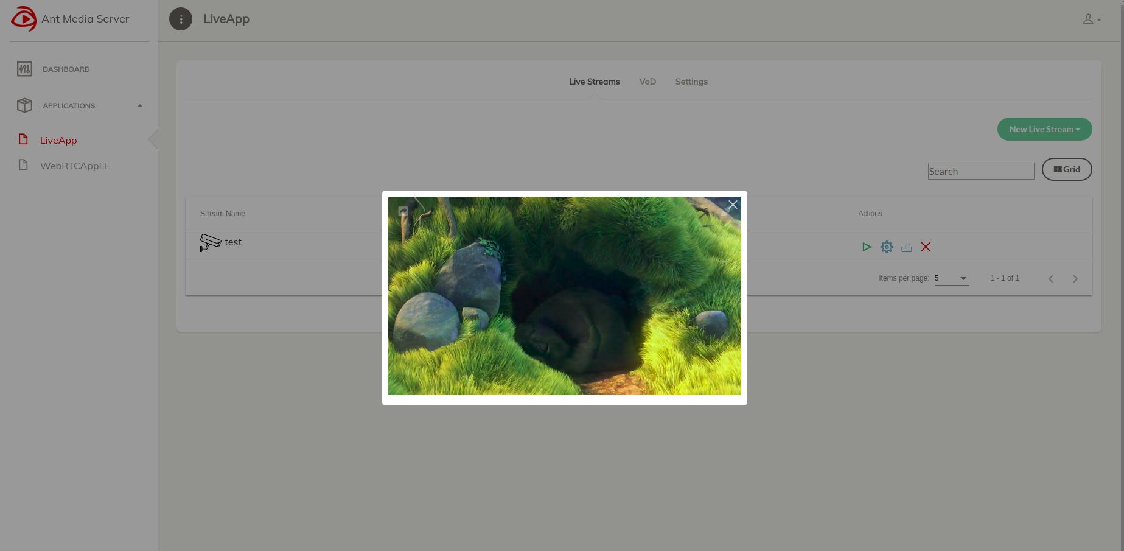
Task: Go to the next page
Action: 1075,279
